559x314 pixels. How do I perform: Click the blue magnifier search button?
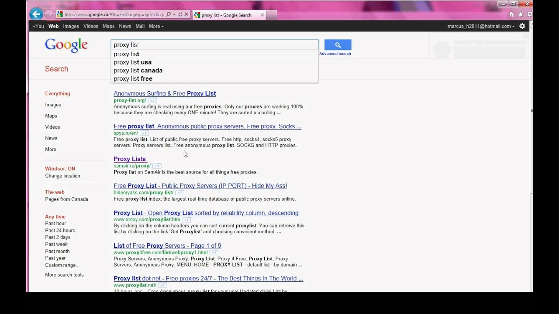click(338, 45)
